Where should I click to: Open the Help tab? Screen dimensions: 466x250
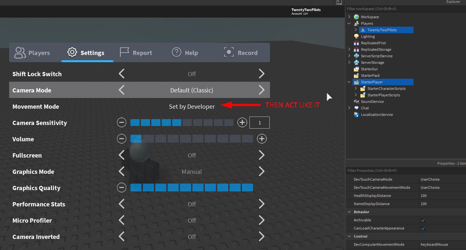pos(192,52)
